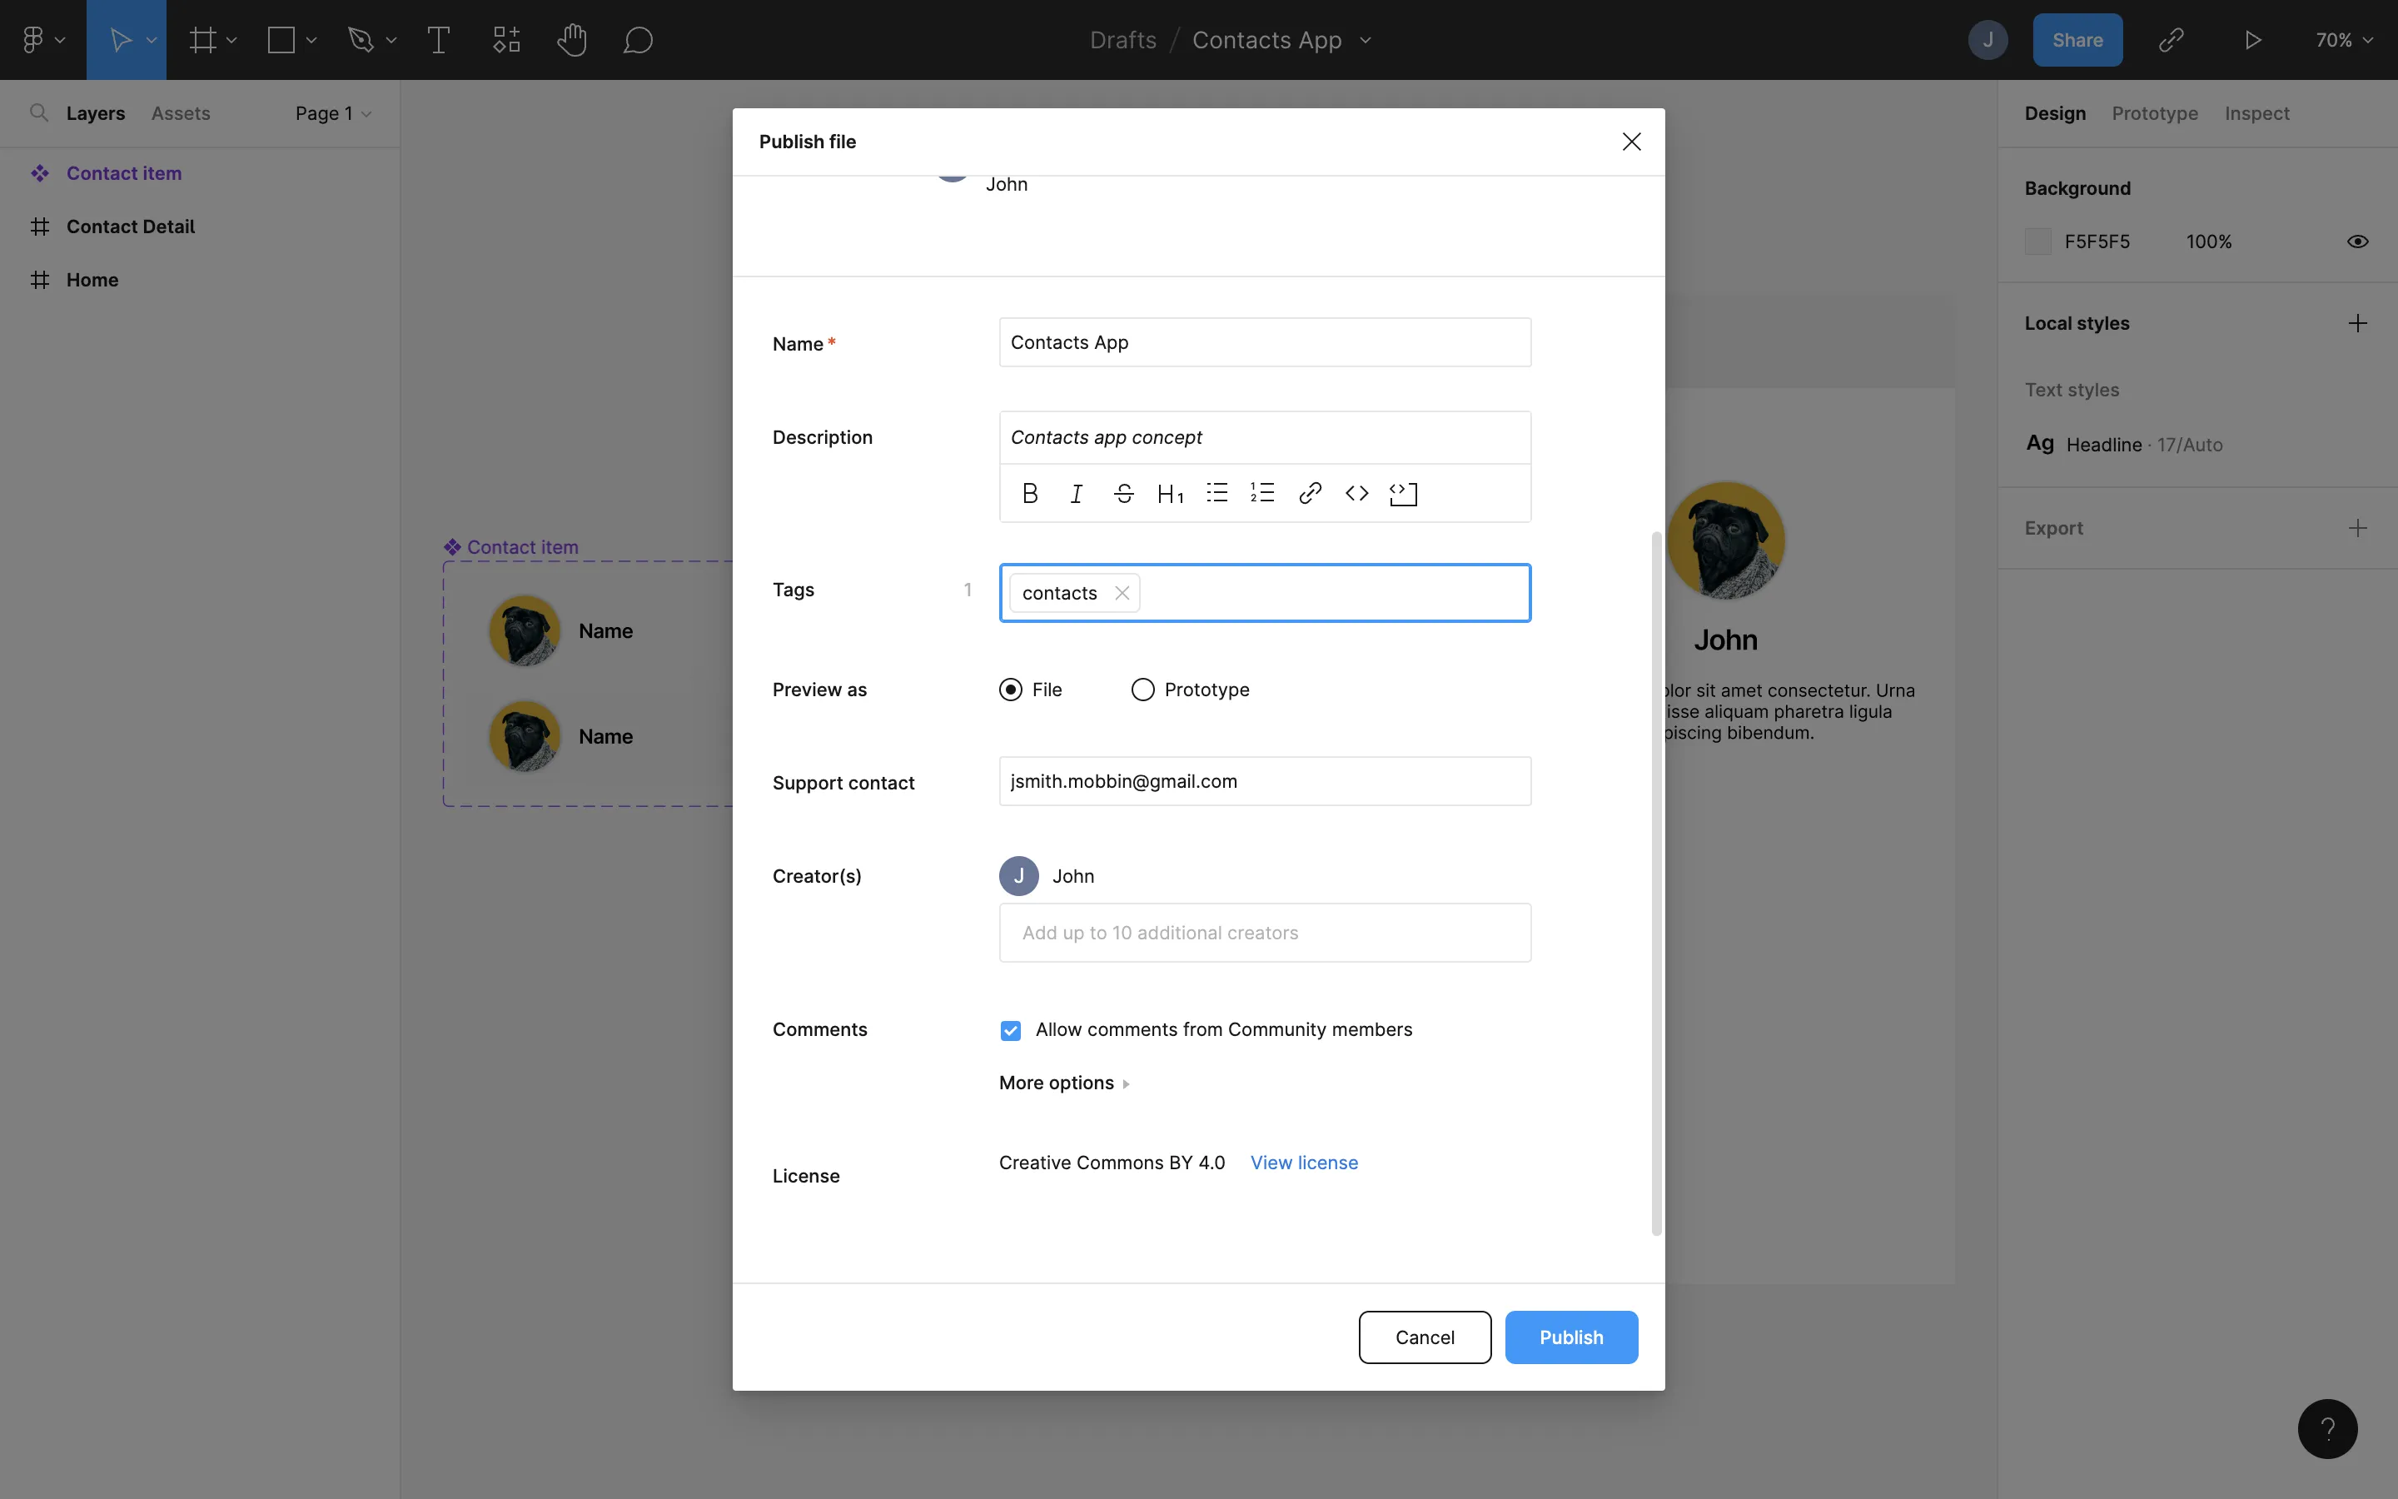Select the Prototype preview radio button
Image resolution: width=2398 pixels, height=1499 pixels.
[1142, 689]
